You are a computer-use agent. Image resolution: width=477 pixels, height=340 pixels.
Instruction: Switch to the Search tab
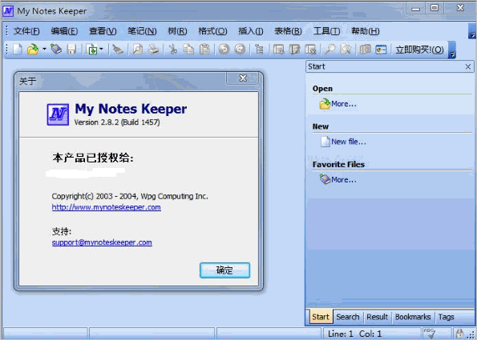coord(348,317)
